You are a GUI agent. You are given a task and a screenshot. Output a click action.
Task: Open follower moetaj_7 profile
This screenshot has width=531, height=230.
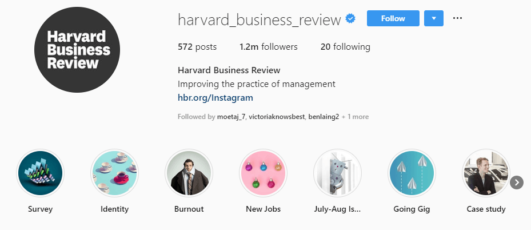pyautogui.click(x=231, y=117)
